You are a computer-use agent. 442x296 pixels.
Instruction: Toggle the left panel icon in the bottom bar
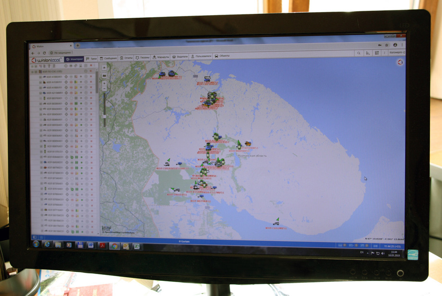point(35,237)
